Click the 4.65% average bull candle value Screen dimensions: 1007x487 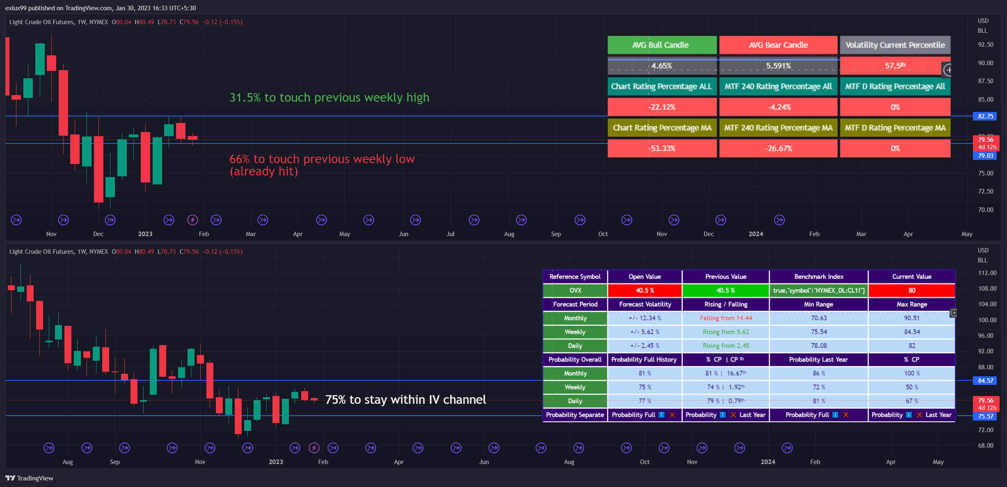pyautogui.click(x=662, y=66)
